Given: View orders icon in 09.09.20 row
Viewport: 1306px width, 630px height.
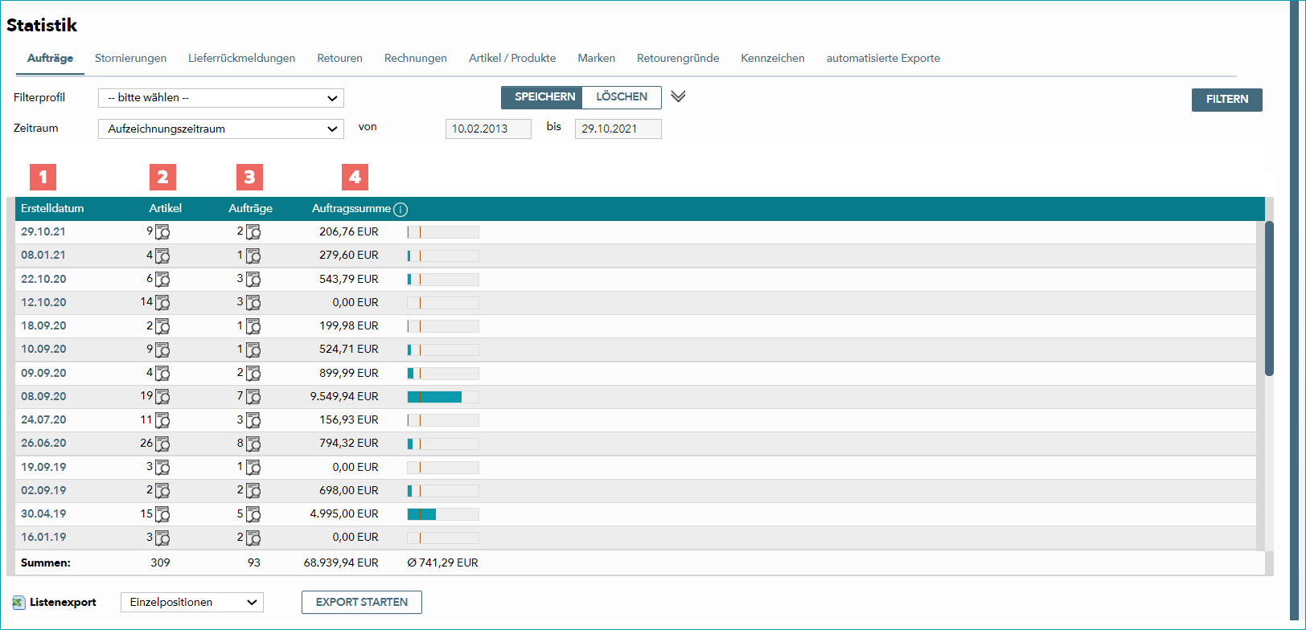Looking at the screenshot, I should (253, 374).
